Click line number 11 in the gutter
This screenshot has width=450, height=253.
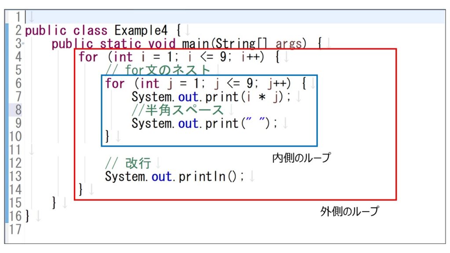15,150
